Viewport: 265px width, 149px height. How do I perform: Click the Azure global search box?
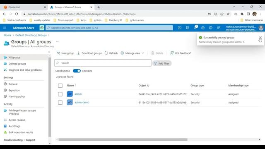click(109, 28)
